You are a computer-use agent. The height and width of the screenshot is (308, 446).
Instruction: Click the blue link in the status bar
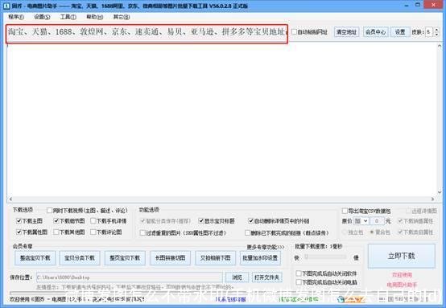(x=230, y=299)
